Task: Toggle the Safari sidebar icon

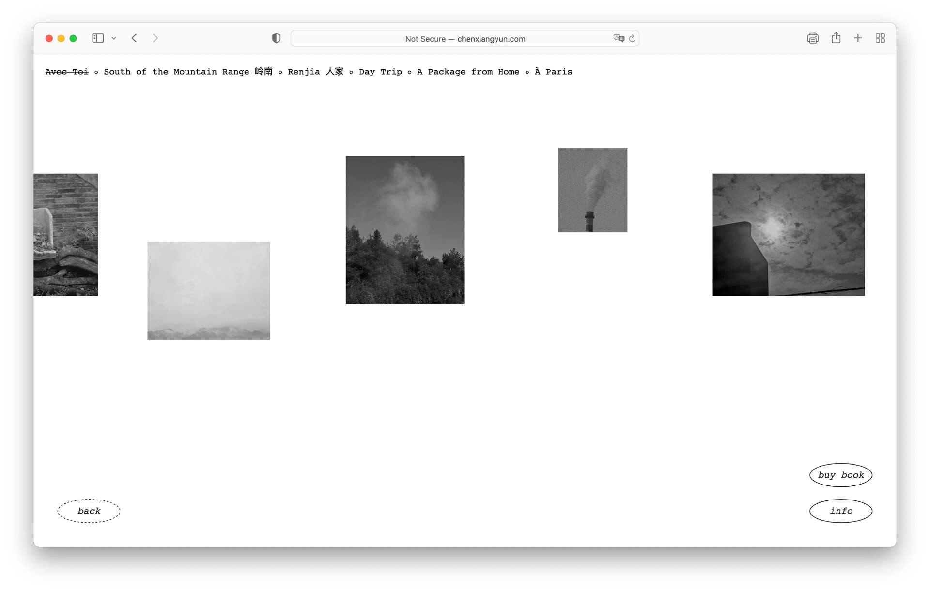Action: pyautogui.click(x=98, y=38)
